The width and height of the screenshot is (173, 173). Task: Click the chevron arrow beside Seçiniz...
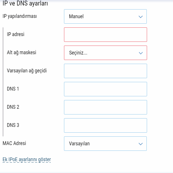[141, 53]
